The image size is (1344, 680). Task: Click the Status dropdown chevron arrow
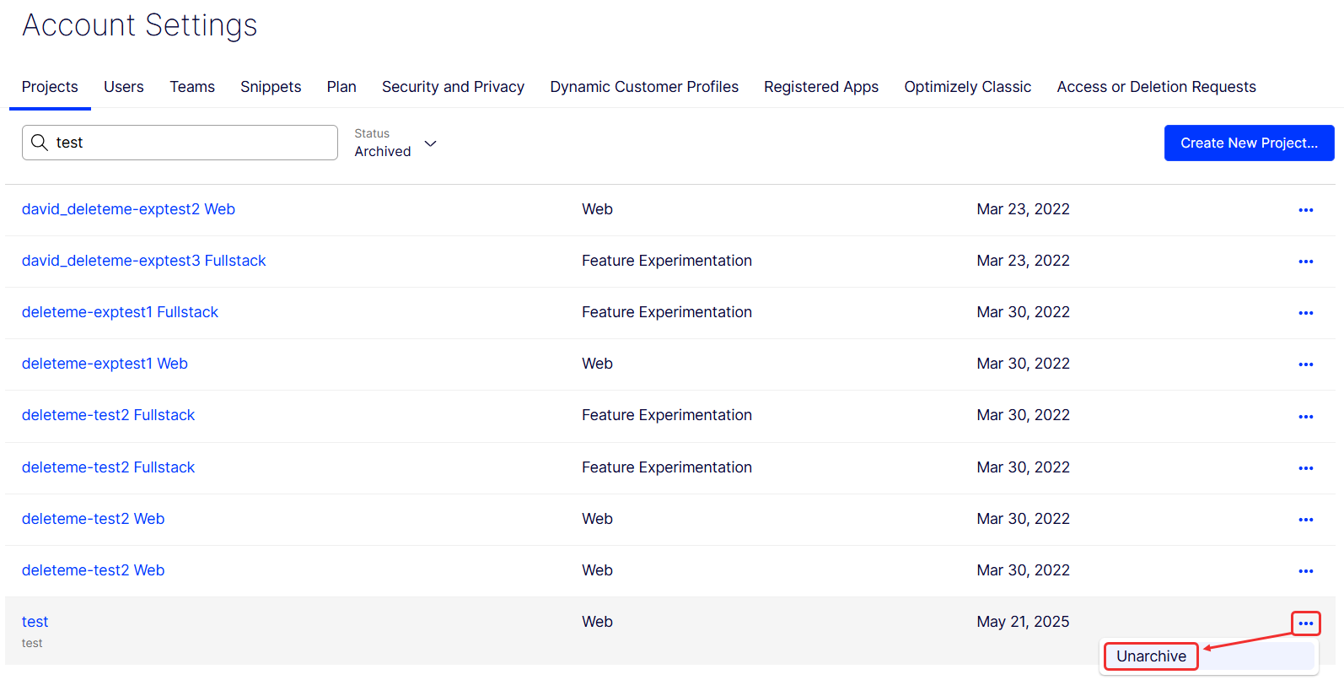pos(430,143)
